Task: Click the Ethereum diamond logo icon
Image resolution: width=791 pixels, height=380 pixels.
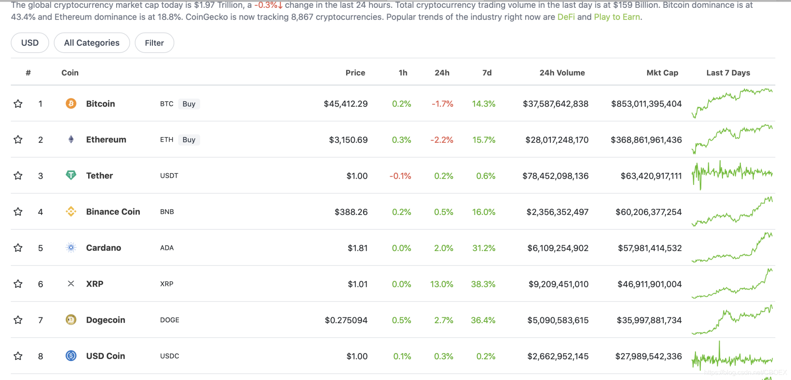Action: (71, 140)
